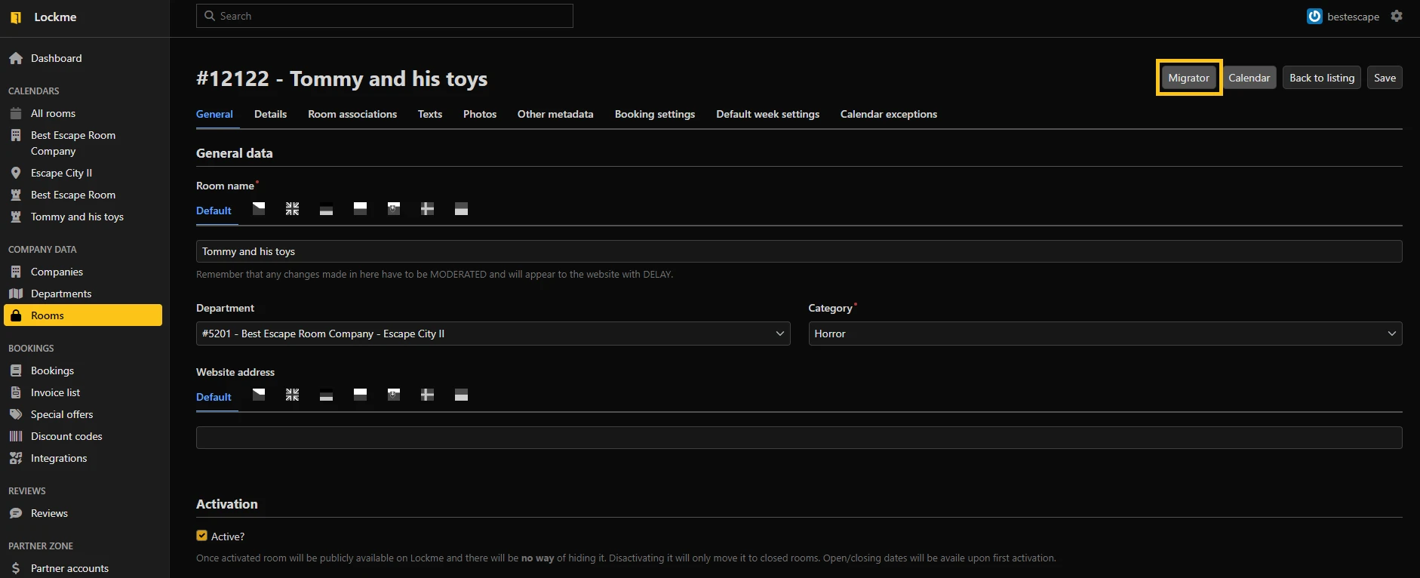Click the Special offers tags icon
1420x578 pixels.
pyautogui.click(x=16, y=414)
